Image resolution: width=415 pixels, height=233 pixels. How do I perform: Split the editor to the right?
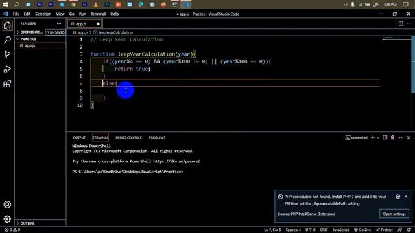401,24
